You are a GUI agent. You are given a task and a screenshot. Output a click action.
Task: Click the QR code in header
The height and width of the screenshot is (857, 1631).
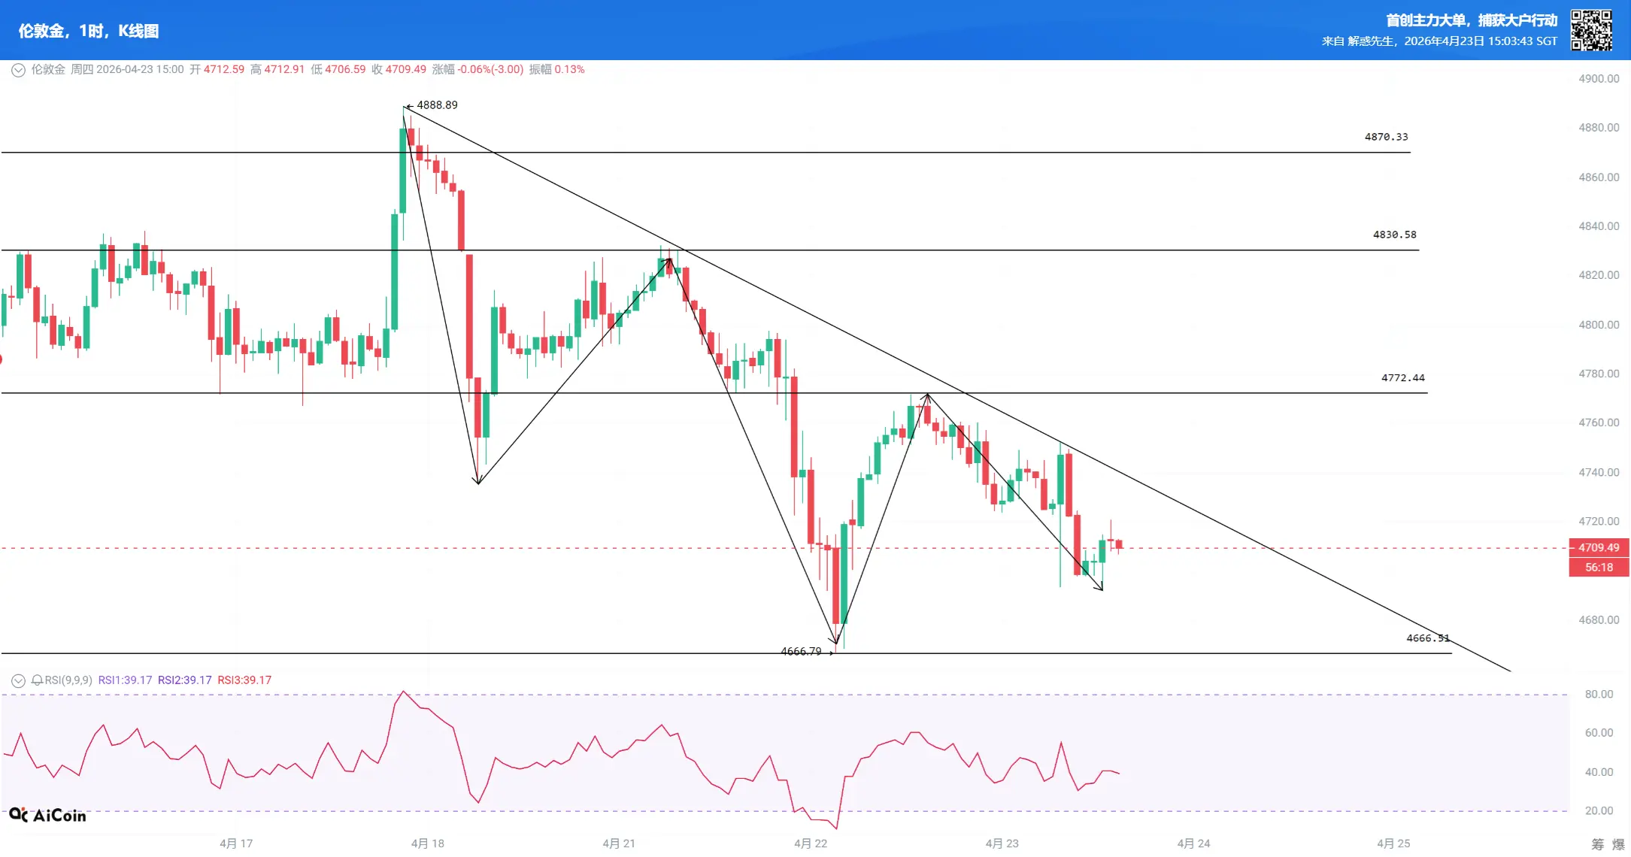pyautogui.click(x=1591, y=30)
